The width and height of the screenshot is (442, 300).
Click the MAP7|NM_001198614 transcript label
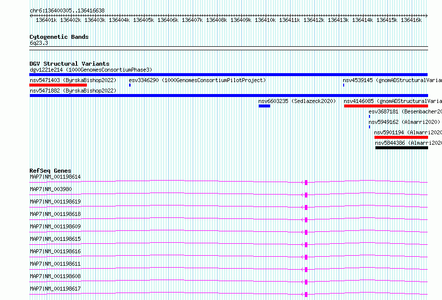click(55, 177)
